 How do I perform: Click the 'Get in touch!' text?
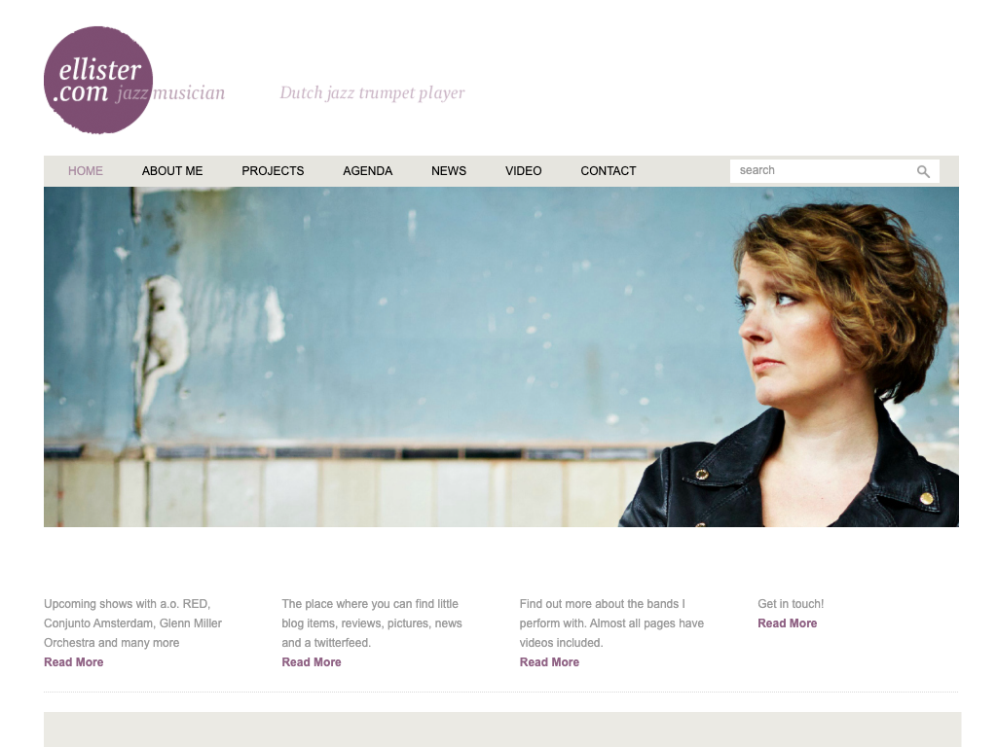(791, 603)
